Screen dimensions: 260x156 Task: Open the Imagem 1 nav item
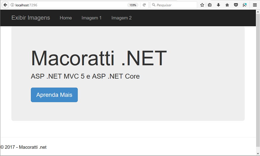[92, 18]
